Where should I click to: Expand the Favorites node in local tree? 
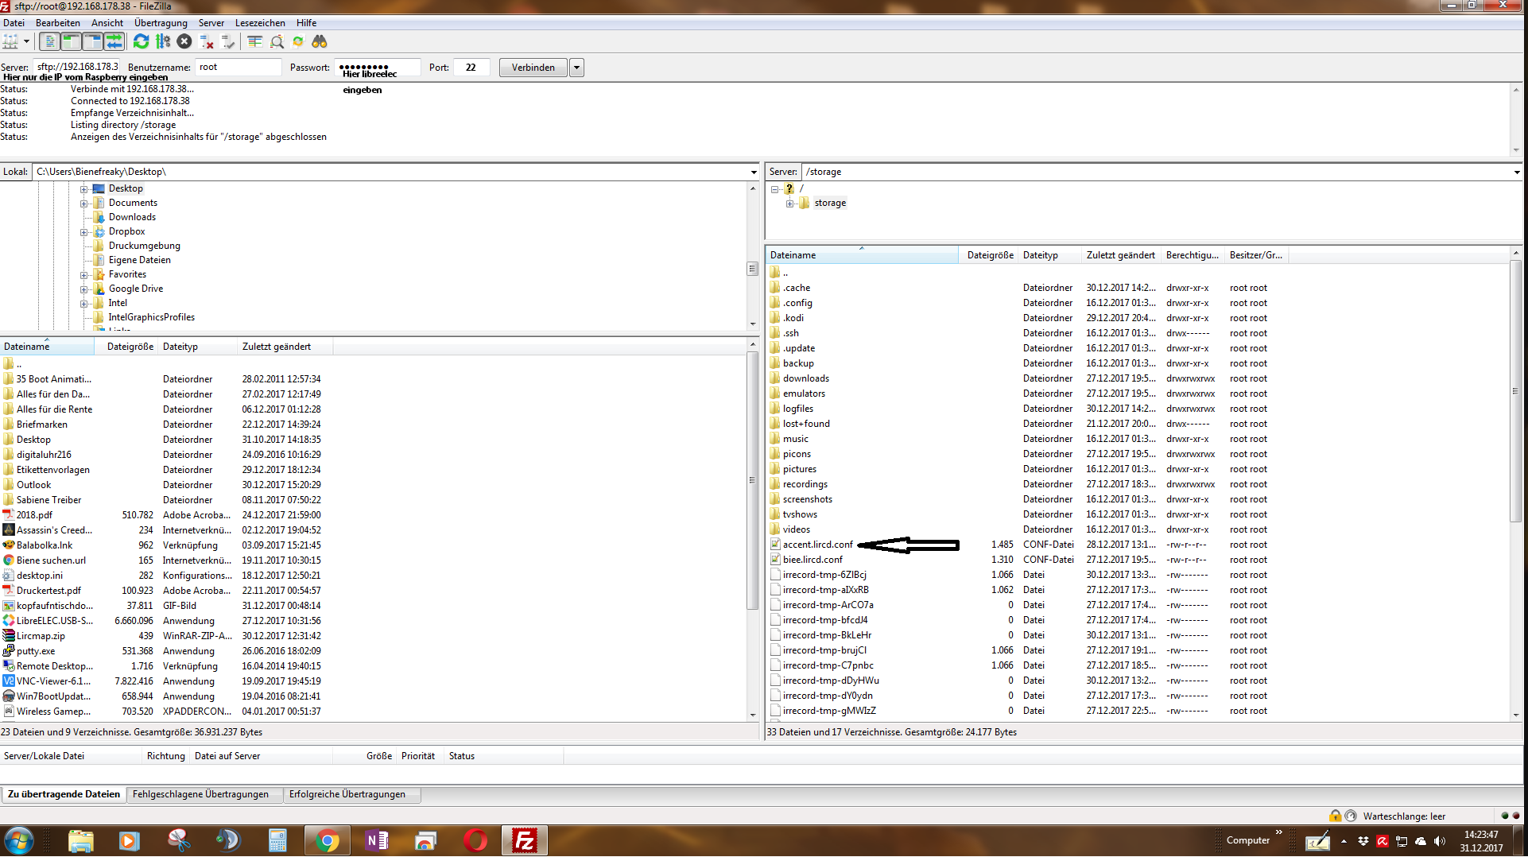tap(83, 275)
